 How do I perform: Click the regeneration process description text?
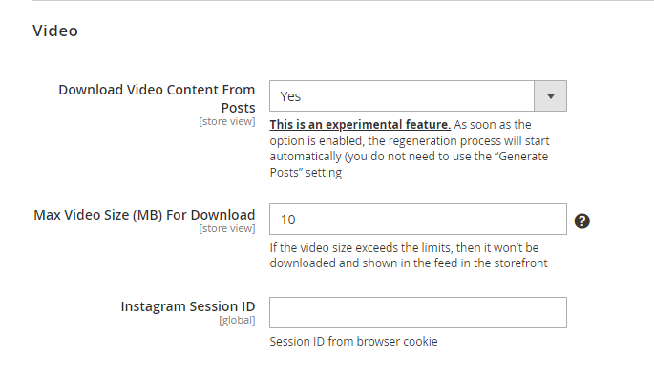click(x=410, y=148)
